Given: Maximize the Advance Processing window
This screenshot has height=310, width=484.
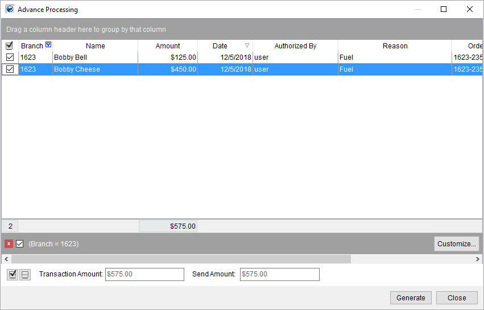Looking at the screenshot, I should (444, 10).
